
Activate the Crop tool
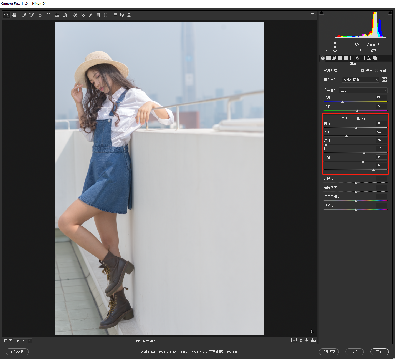[49, 15]
